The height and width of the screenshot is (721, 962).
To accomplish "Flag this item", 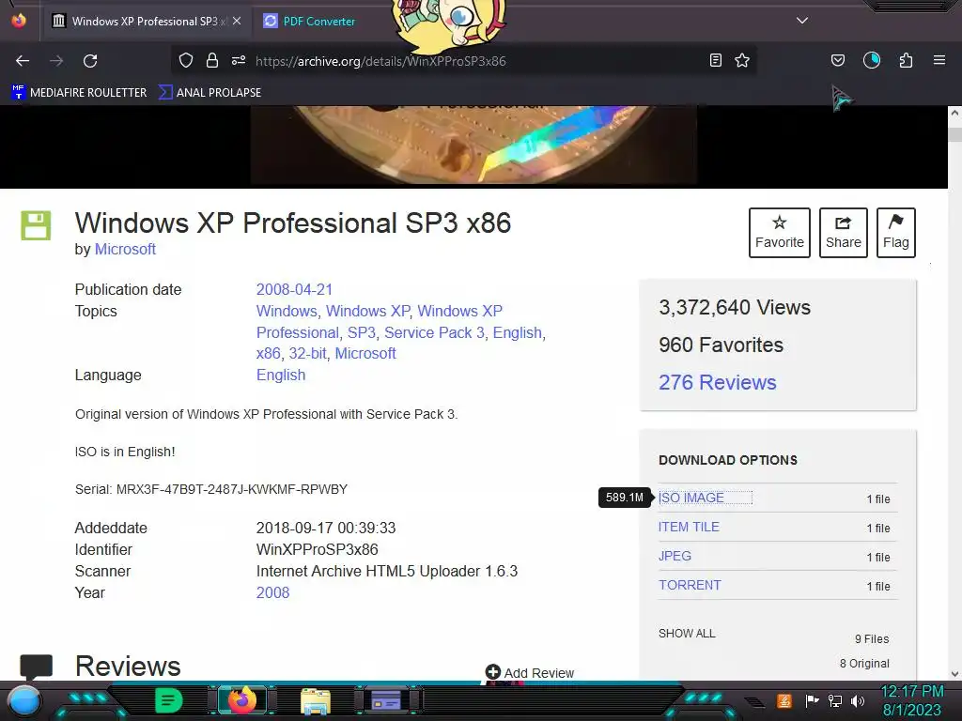I will pyautogui.click(x=895, y=233).
